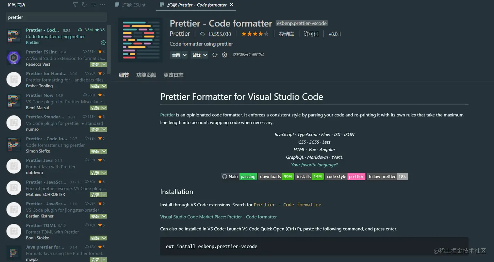The height and width of the screenshot is (262, 494).
Task: Click the large Prettier logo in the extension details
Action: pyautogui.click(x=140, y=40)
